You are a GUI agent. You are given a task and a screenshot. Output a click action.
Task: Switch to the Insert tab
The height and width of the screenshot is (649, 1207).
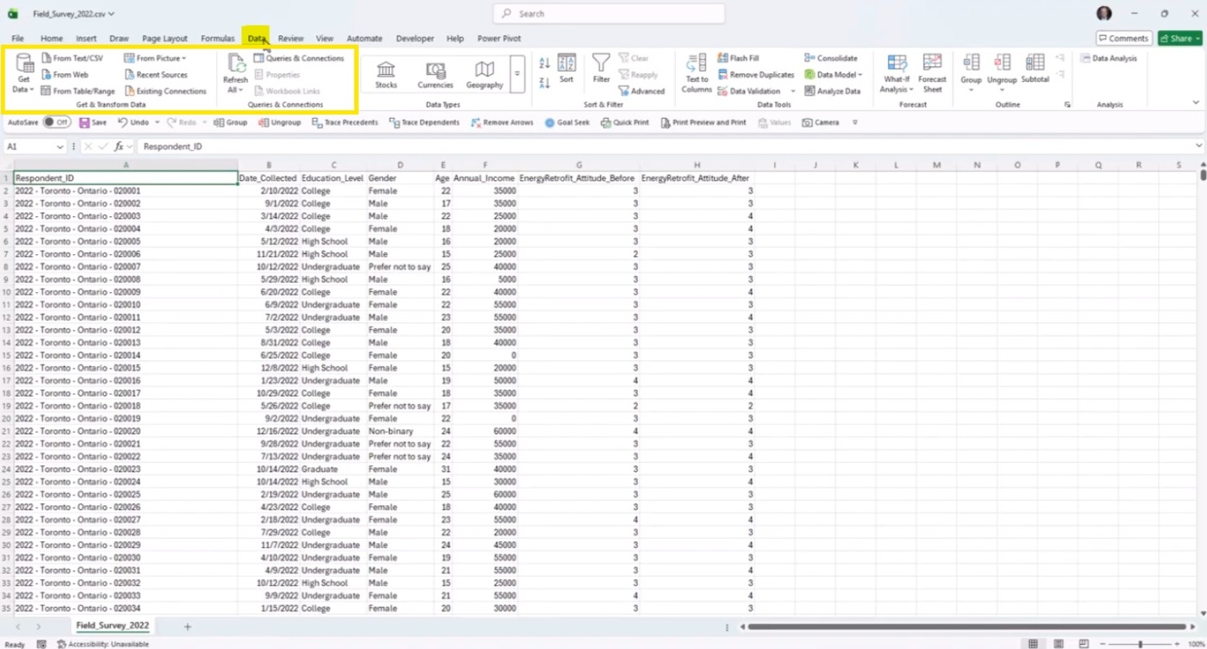coord(86,39)
